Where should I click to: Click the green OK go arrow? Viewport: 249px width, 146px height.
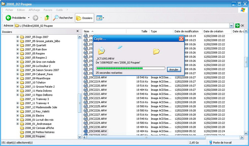tap(238, 25)
